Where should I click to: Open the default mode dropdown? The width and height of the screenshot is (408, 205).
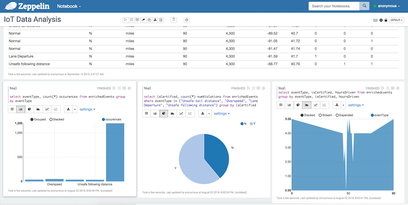[397, 20]
